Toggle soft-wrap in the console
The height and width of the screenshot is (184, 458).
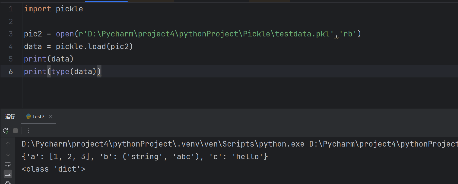[8, 164]
